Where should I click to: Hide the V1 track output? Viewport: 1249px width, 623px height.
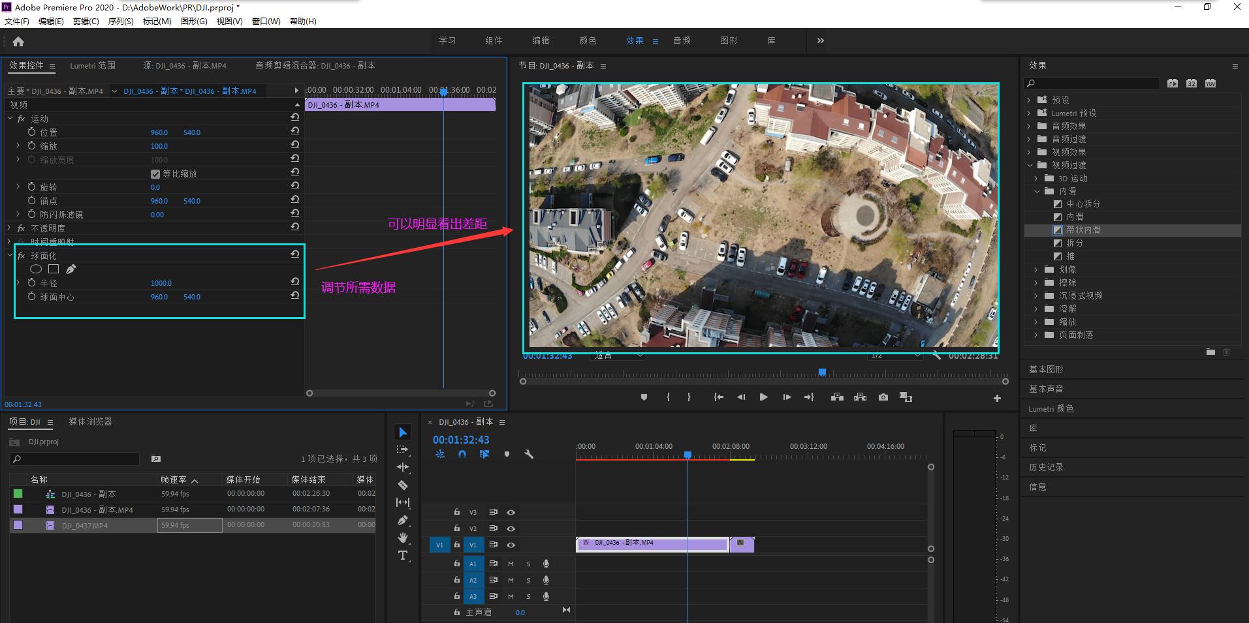[x=511, y=545]
